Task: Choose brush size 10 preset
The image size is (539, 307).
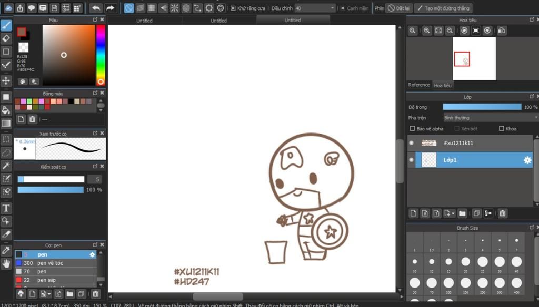Action: pos(415,264)
